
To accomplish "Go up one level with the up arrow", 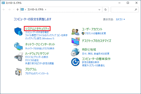I will [18, 10].
